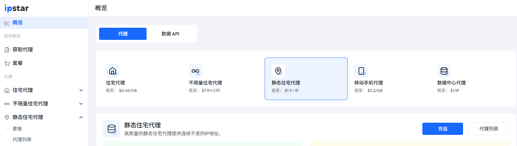Open the 代理列表 button on the right
This screenshot has width=517, height=146.
(489, 129)
